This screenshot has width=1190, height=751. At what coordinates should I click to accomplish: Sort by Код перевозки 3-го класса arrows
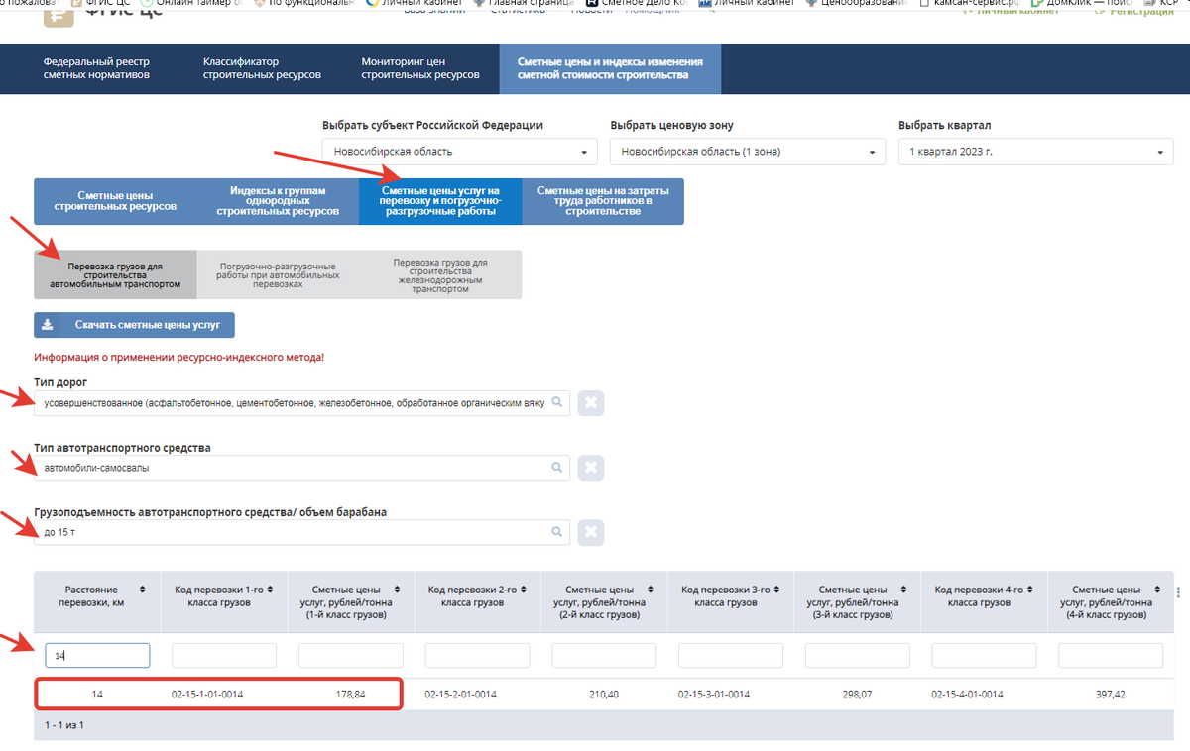(776, 589)
